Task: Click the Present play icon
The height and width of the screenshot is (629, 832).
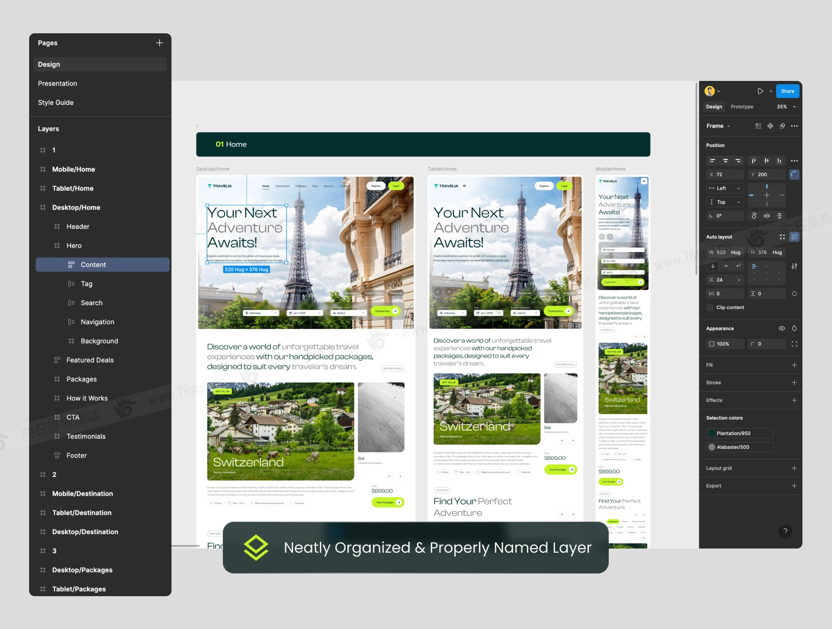Action: pos(760,91)
